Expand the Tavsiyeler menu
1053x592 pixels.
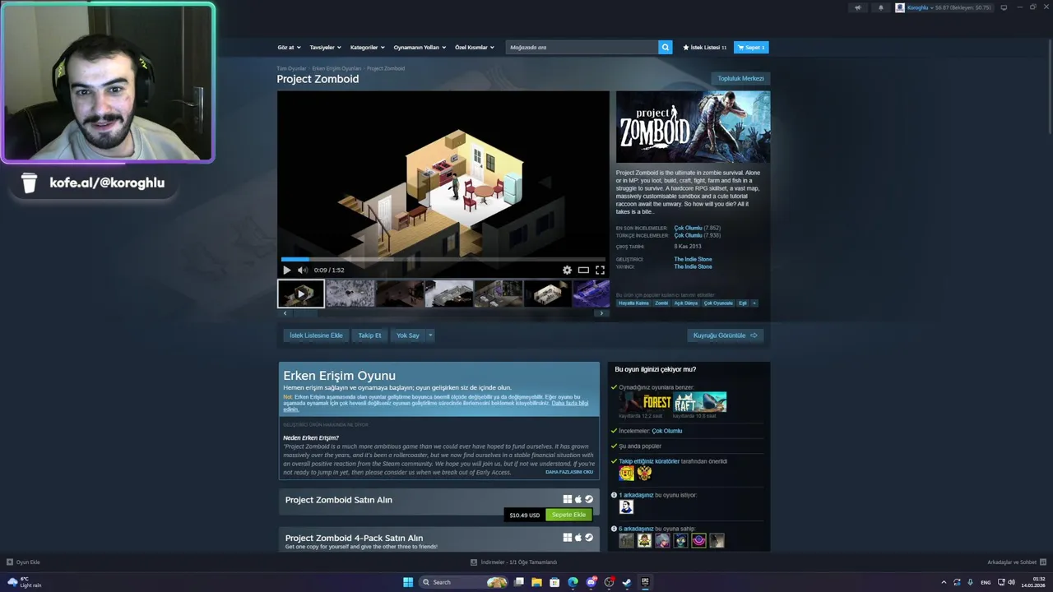(325, 48)
